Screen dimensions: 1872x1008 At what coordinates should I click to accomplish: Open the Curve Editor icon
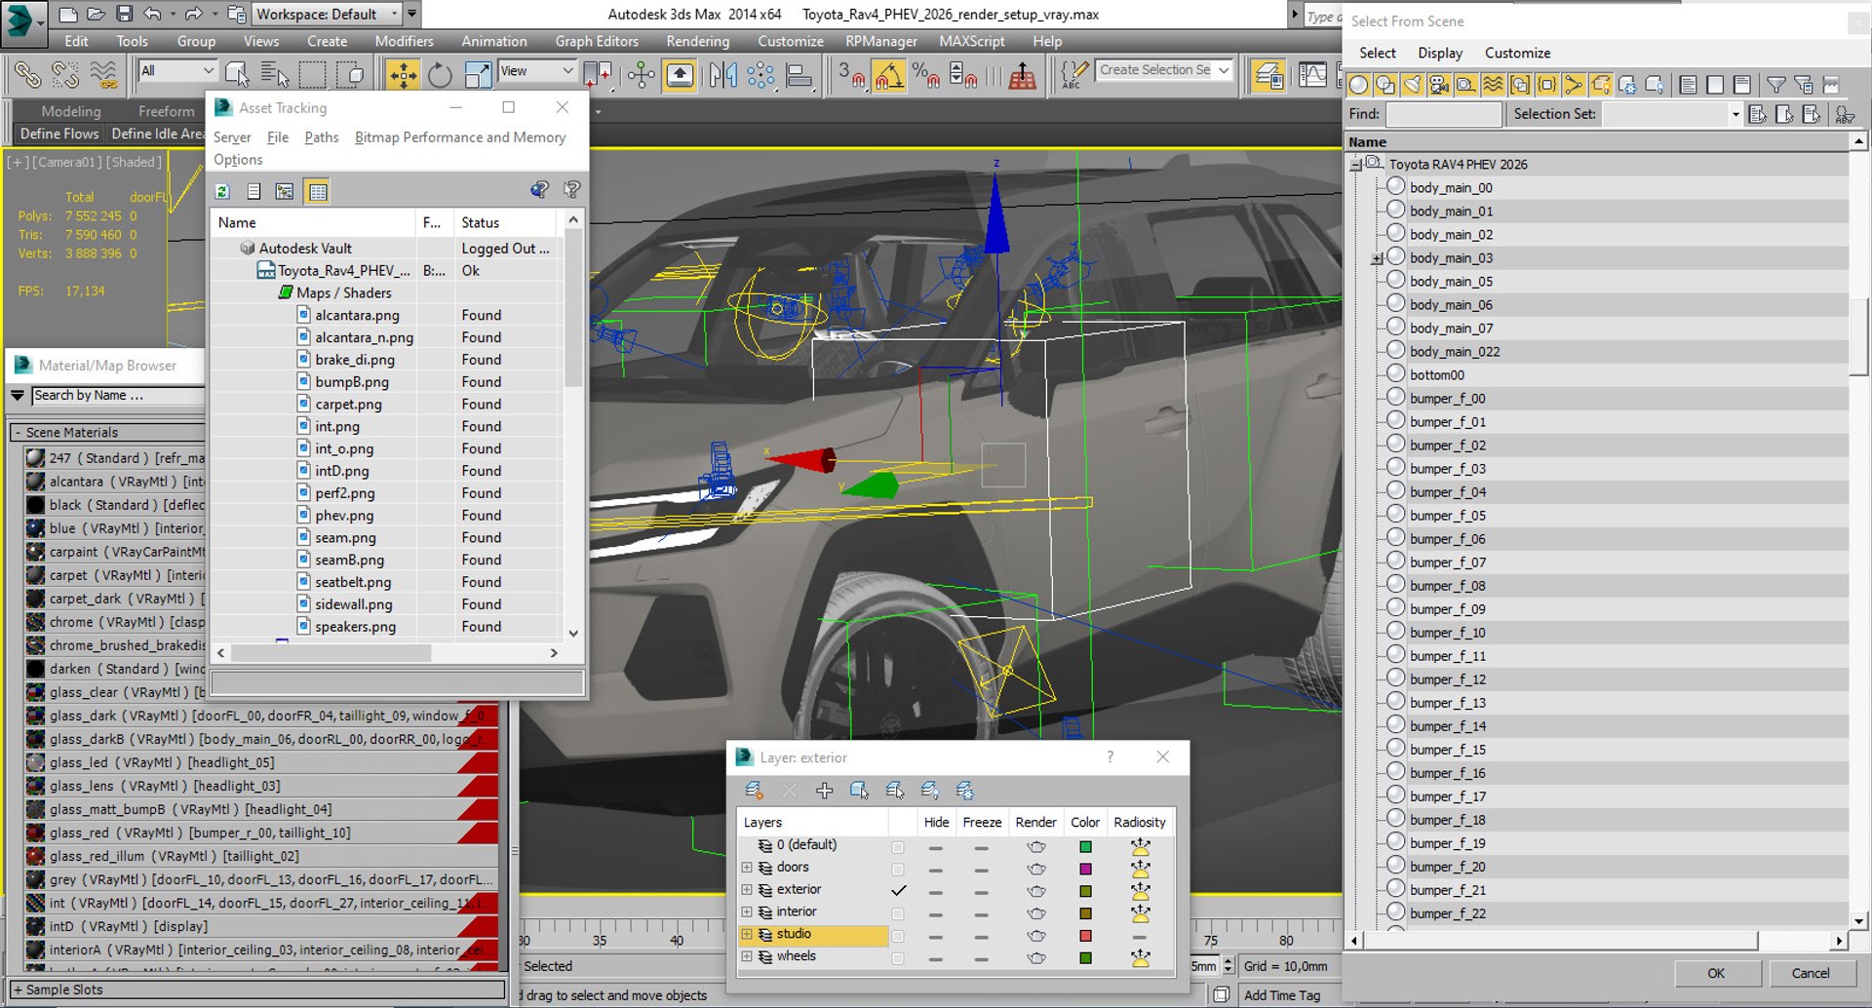[1312, 75]
